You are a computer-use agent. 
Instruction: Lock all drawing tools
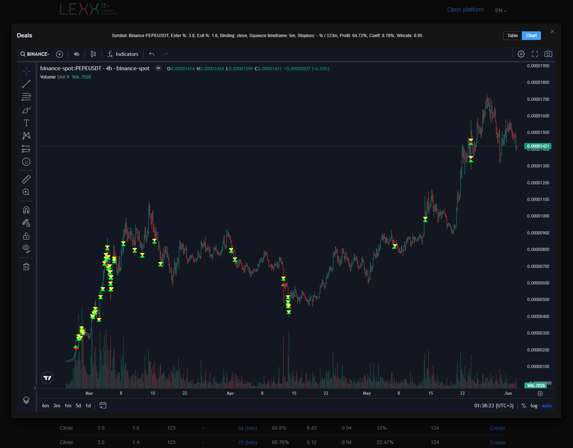pyautogui.click(x=26, y=236)
